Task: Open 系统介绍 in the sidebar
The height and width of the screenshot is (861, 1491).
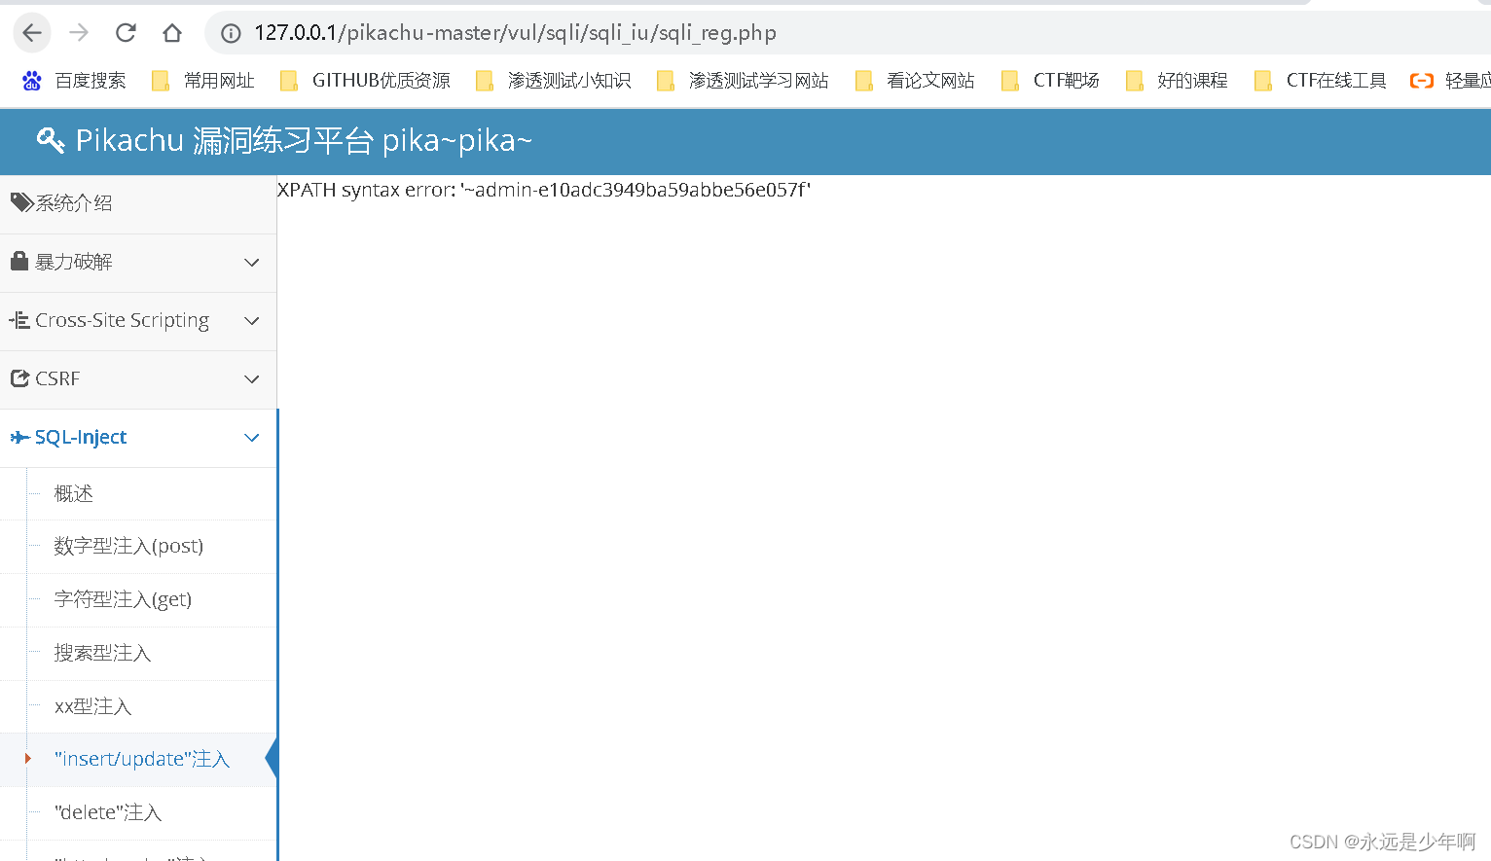Action: (x=138, y=204)
